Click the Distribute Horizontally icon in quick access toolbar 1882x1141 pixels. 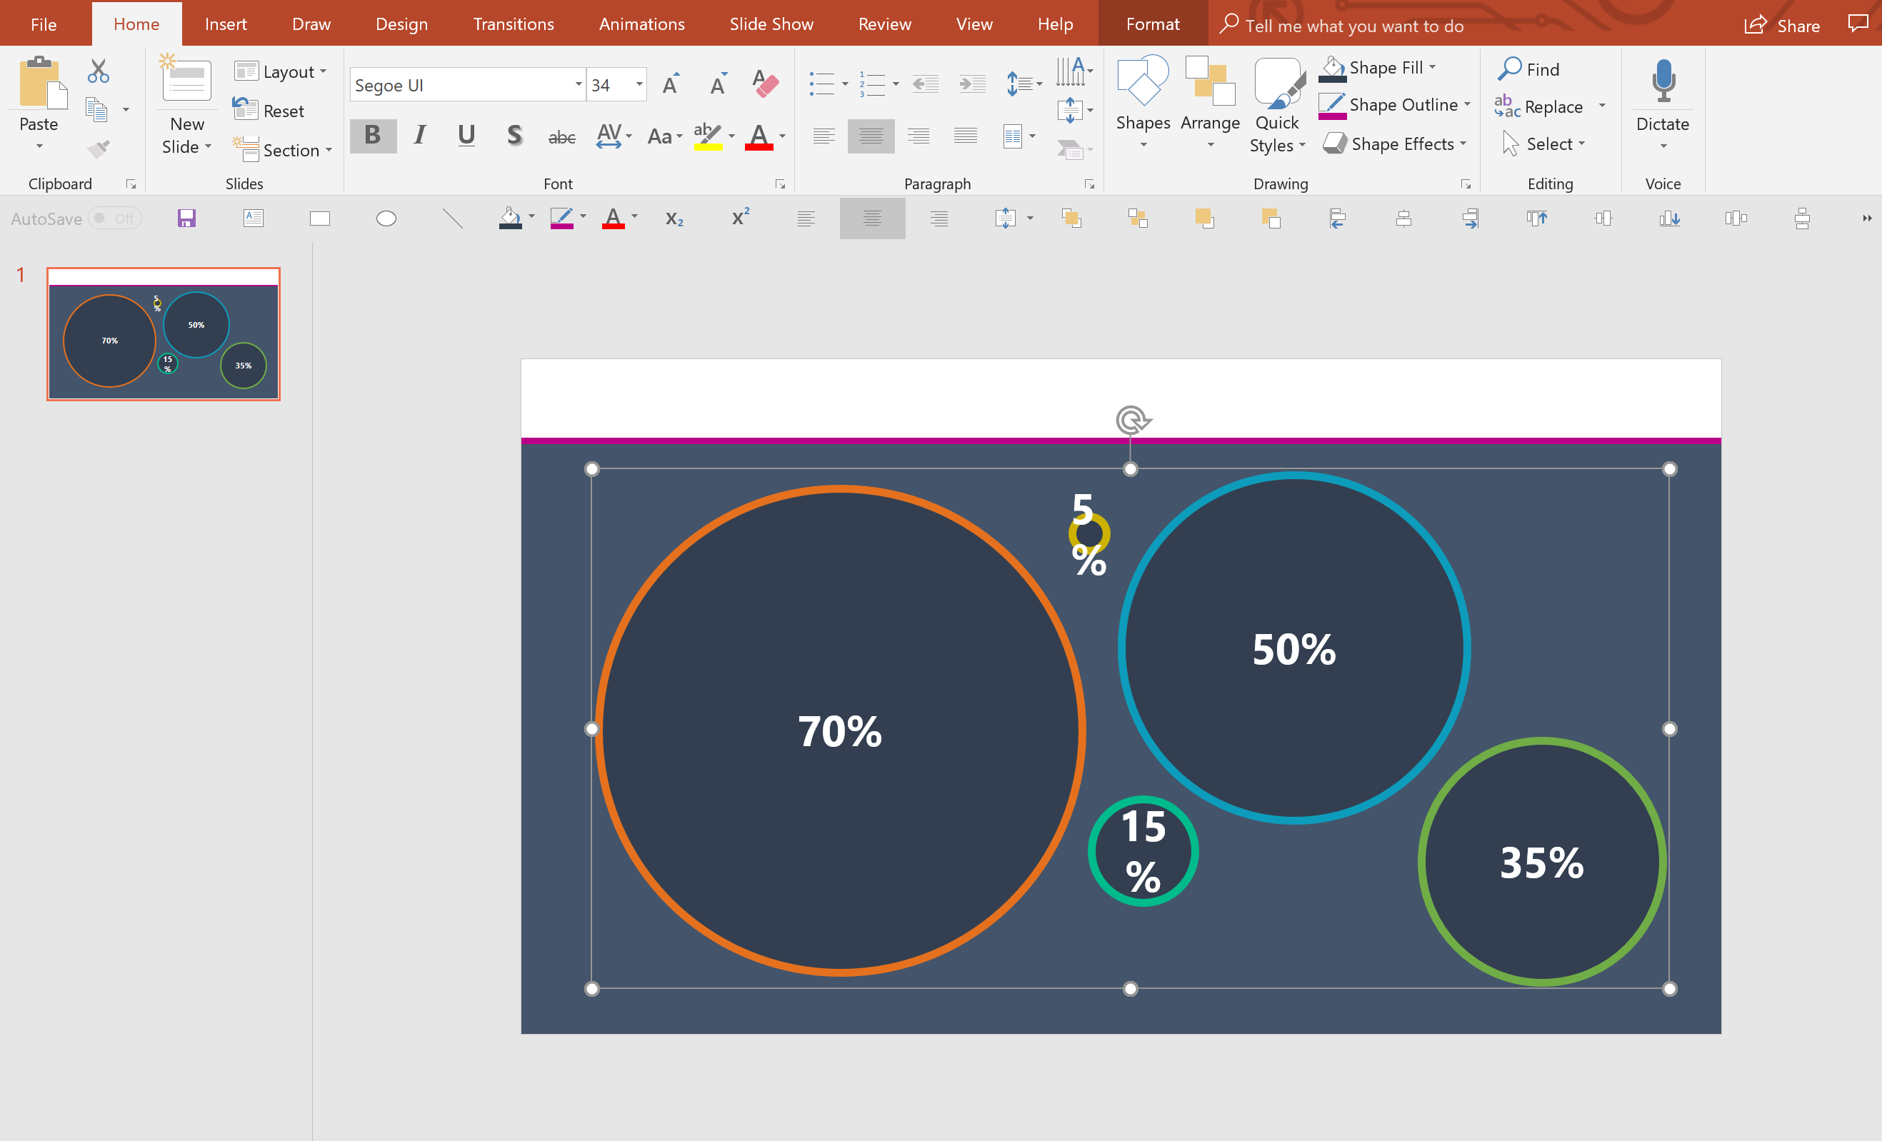pyautogui.click(x=1736, y=218)
